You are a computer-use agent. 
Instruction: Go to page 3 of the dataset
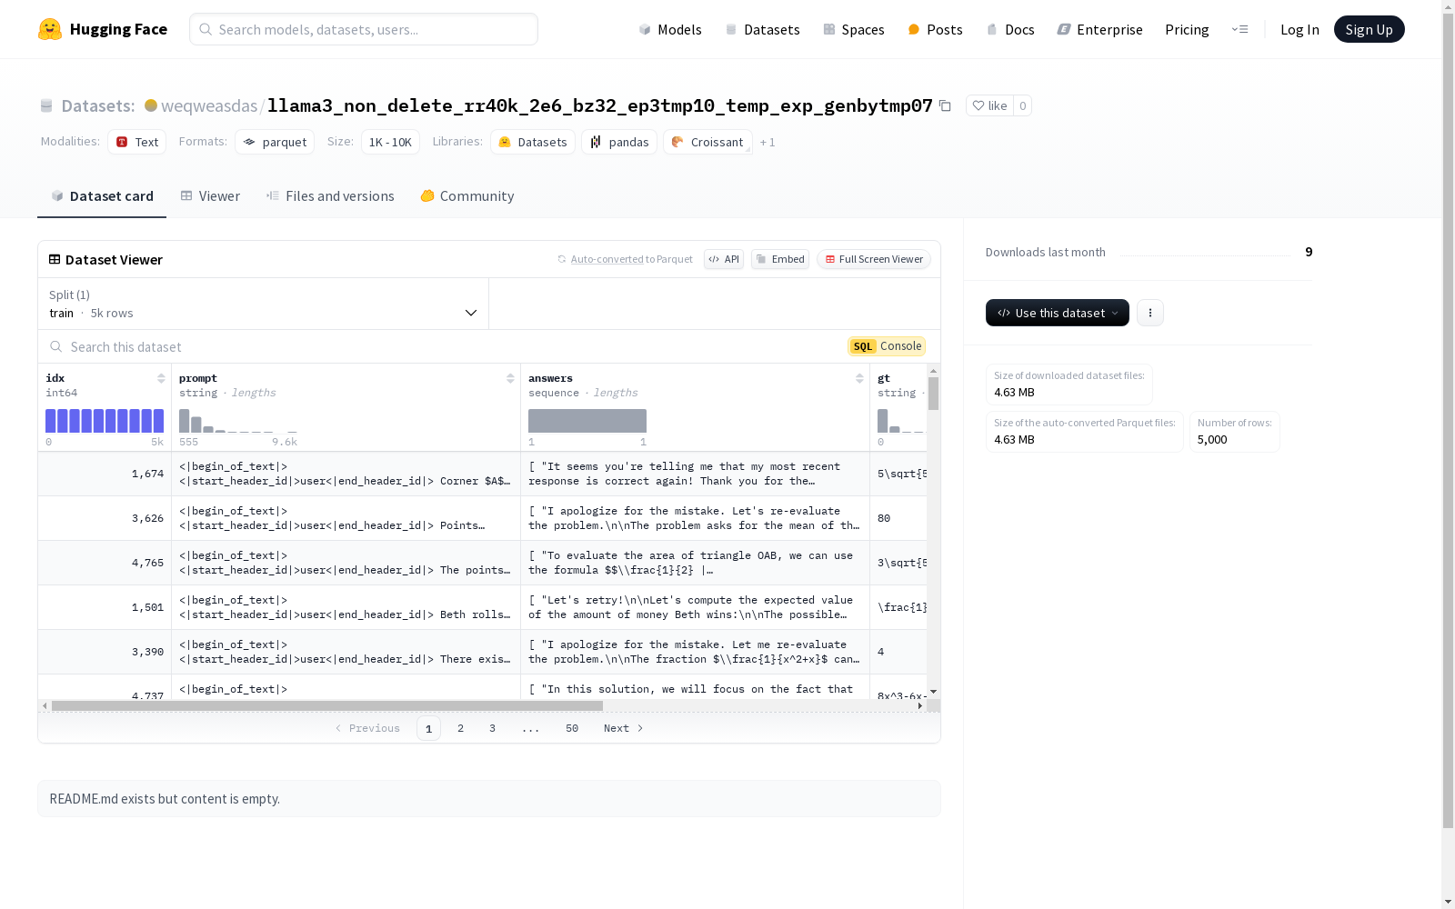[493, 728]
